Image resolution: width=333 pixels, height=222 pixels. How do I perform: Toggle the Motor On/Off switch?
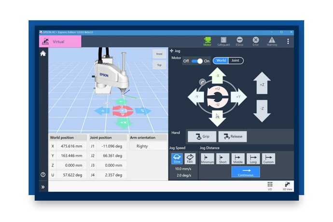click(x=197, y=61)
